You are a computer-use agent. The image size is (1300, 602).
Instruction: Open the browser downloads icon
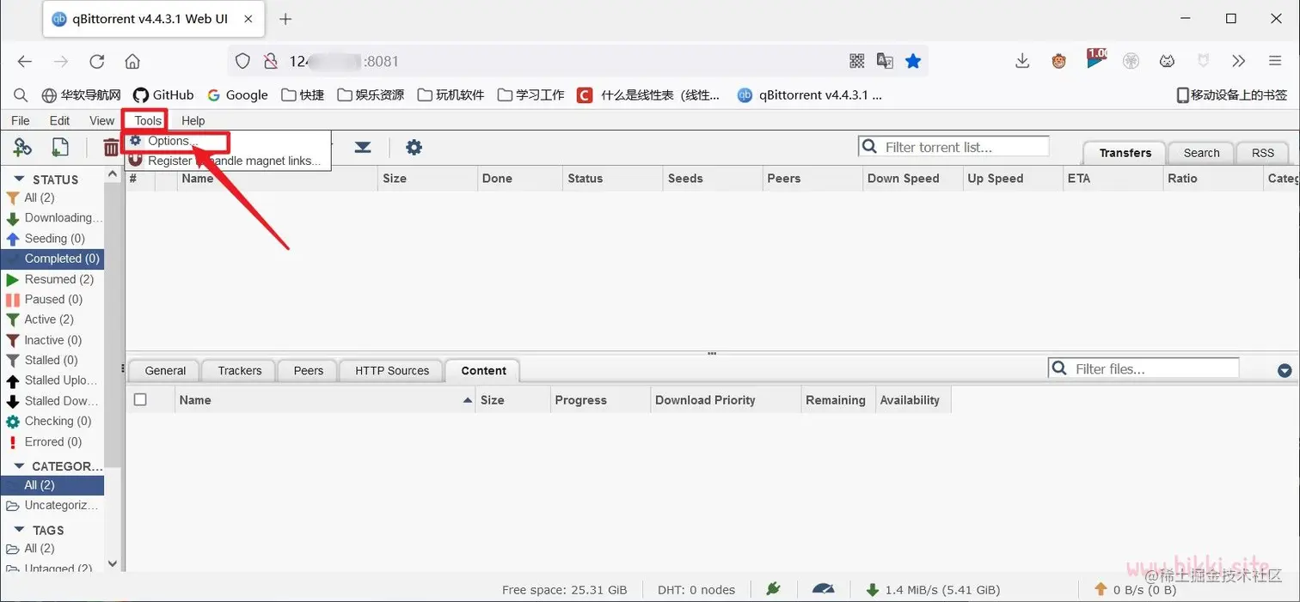pos(1022,61)
